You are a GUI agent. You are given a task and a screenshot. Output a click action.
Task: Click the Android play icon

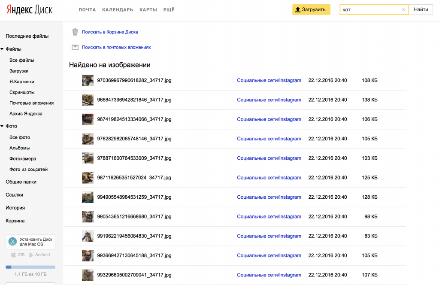[x=31, y=255]
